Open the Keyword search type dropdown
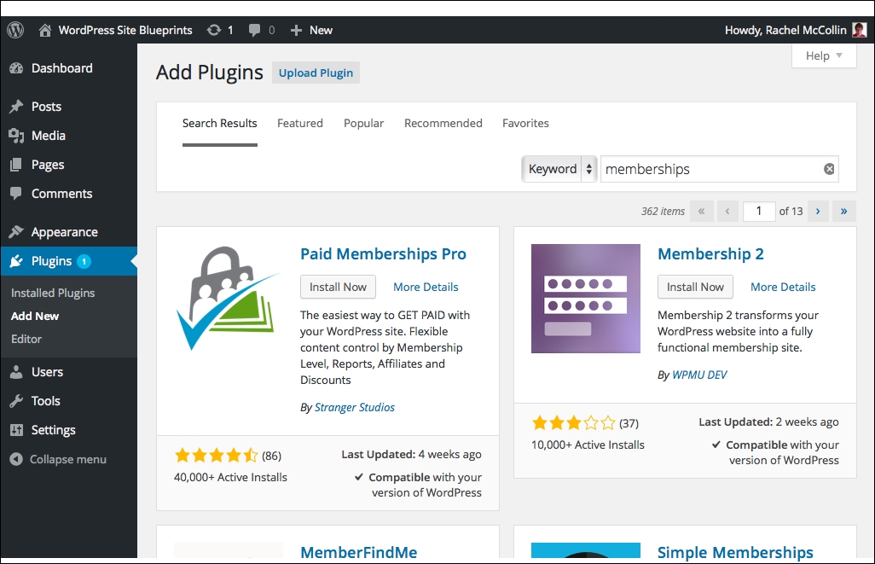875x564 pixels. coord(559,169)
